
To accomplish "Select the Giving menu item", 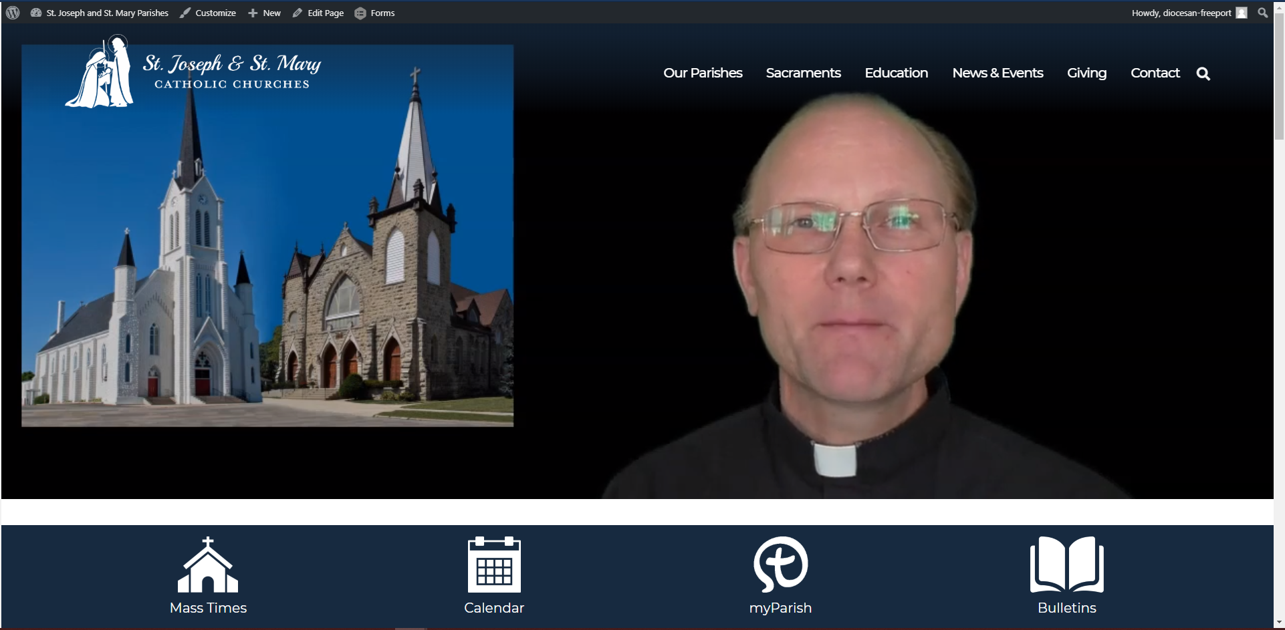I will coord(1086,73).
